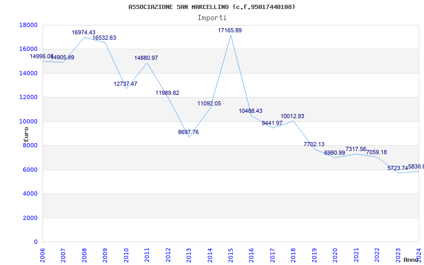The height and width of the screenshot is (265, 424).
Task: Select the 2007 year label
Action: click(x=63, y=255)
